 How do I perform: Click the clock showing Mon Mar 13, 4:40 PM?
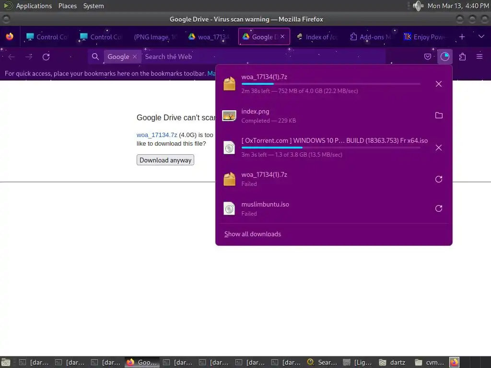click(458, 6)
